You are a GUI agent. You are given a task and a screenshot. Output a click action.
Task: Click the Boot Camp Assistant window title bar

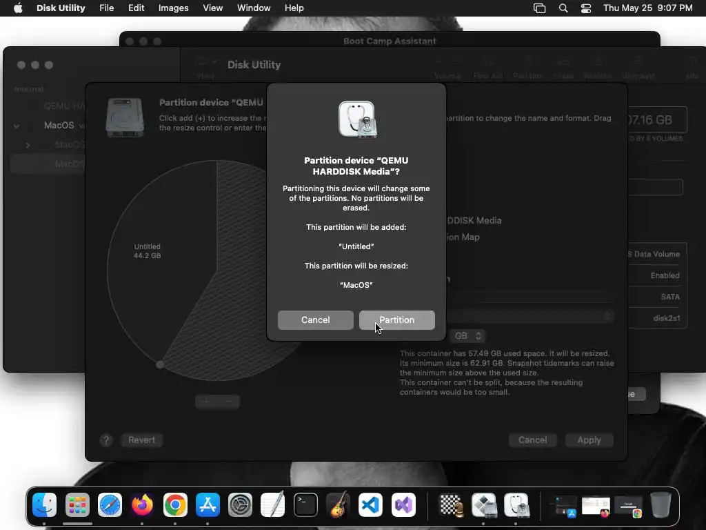(390, 41)
